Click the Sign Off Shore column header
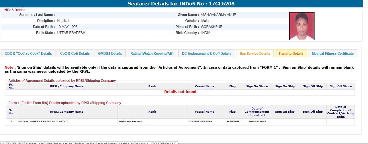 [x=340, y=86]
